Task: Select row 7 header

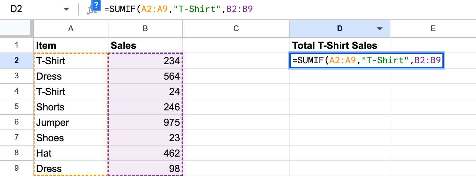Action: [x=17, y=138]
